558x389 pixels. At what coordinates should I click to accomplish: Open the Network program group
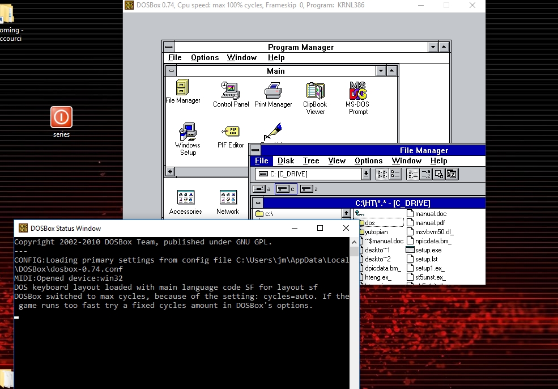click(x=228, y=198)
